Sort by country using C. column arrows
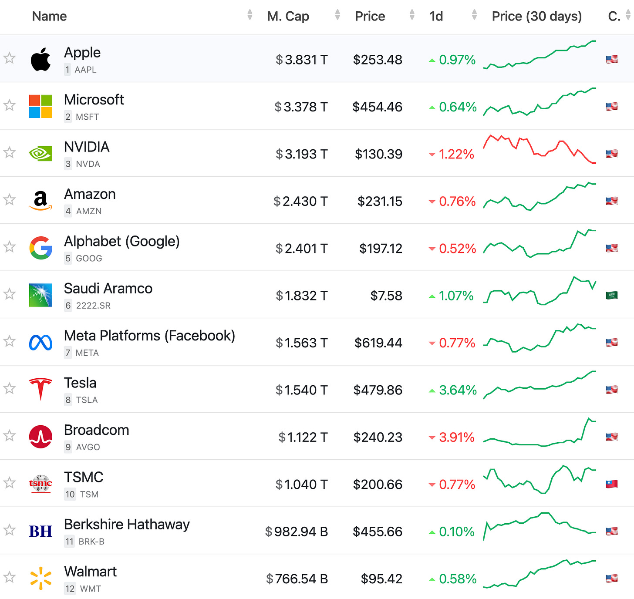This screenshot has width=634, height=599. [628, 15]
